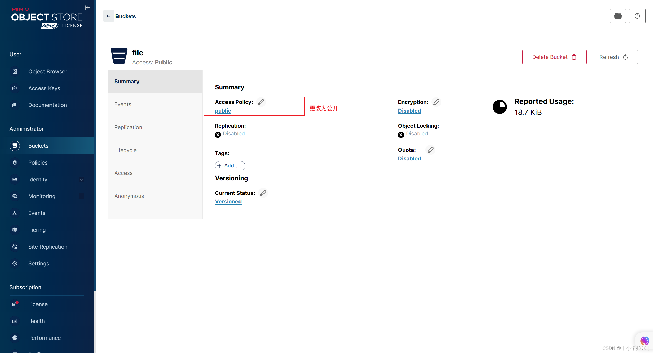Open Object Browser in sidebar

[47, 72]
